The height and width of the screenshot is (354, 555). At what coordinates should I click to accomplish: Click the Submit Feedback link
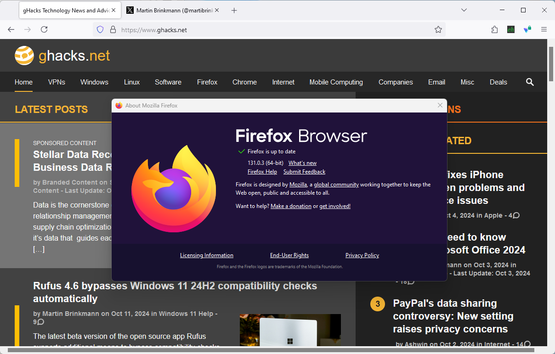click(x=304, y=172)
